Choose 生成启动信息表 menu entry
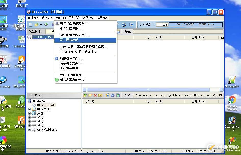 click(x=85, y=75)
